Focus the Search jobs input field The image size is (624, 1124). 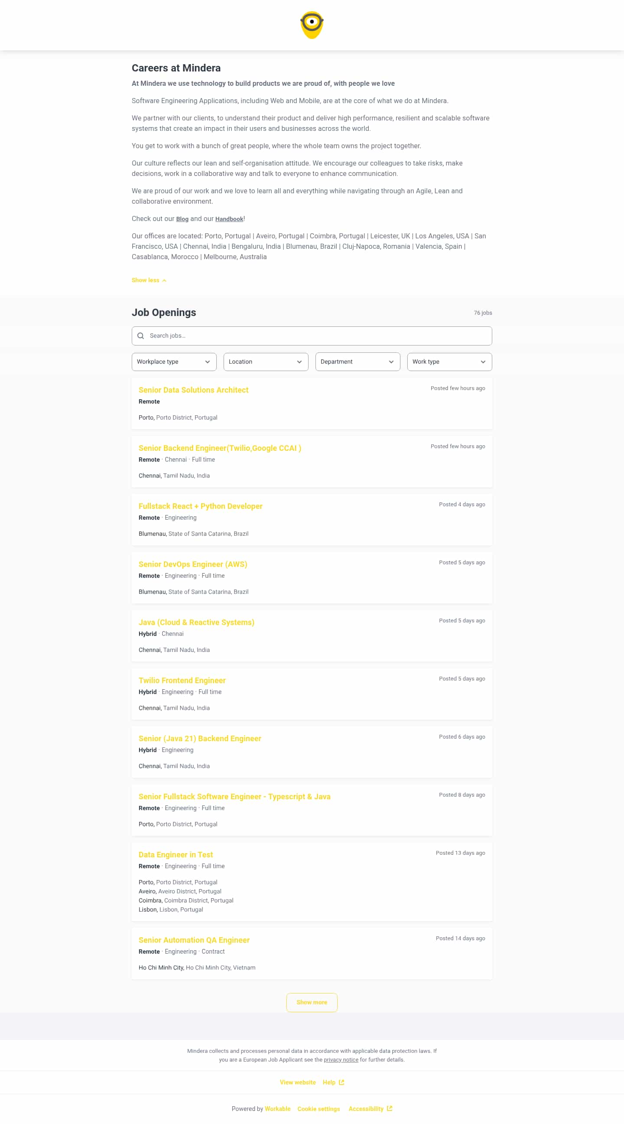pyautogui.click(x=312, y=336)
